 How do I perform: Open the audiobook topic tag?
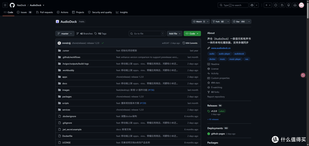tap(239, 54)
